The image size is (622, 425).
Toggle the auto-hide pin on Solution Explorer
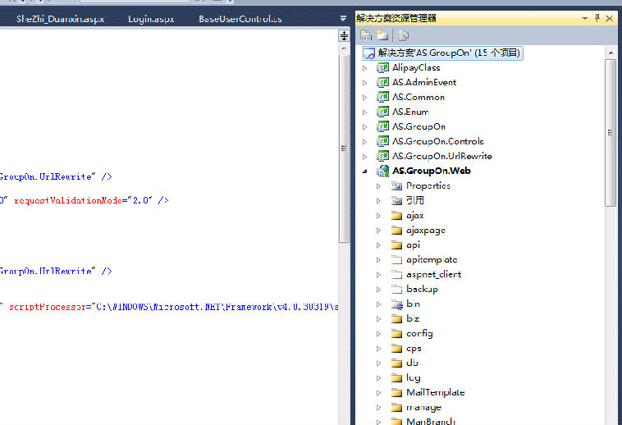pyautogui.click(x=597, y=17)
